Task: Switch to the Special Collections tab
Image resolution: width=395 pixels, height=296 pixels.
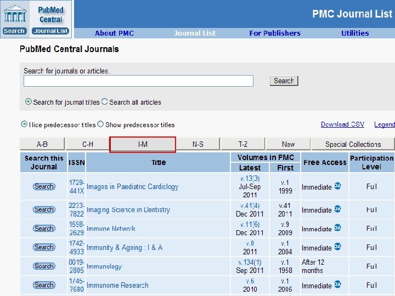Action: 353,144
